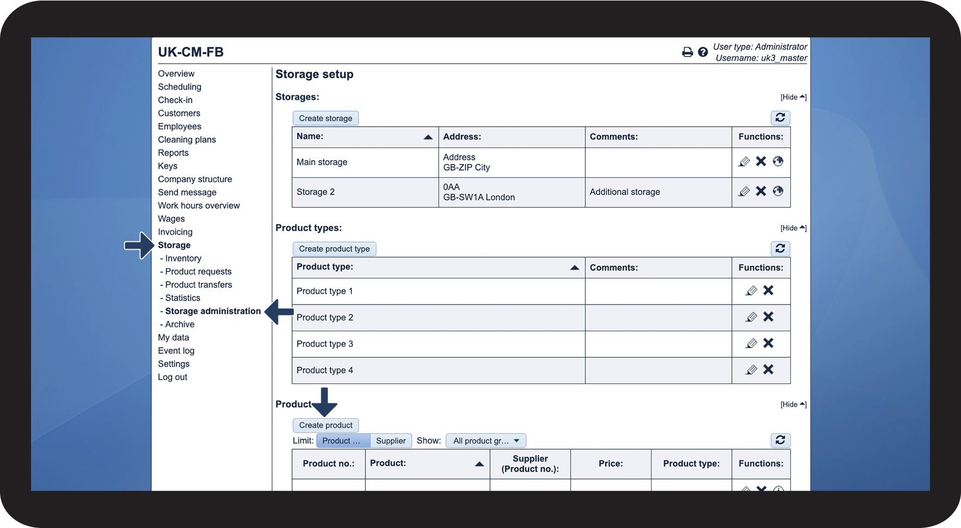Click the print icon in header
The image size is (961, 528).
[x=687, y=52]
